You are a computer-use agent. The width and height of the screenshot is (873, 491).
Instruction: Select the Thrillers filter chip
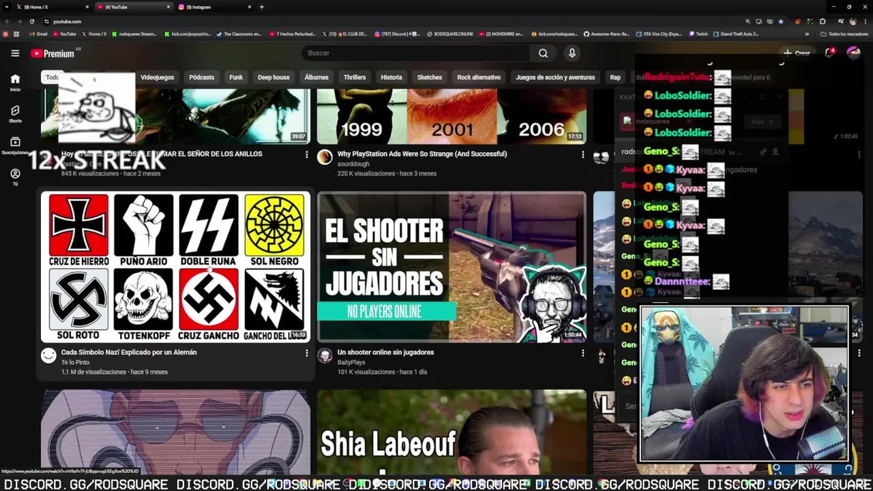(x=355, y=77)
